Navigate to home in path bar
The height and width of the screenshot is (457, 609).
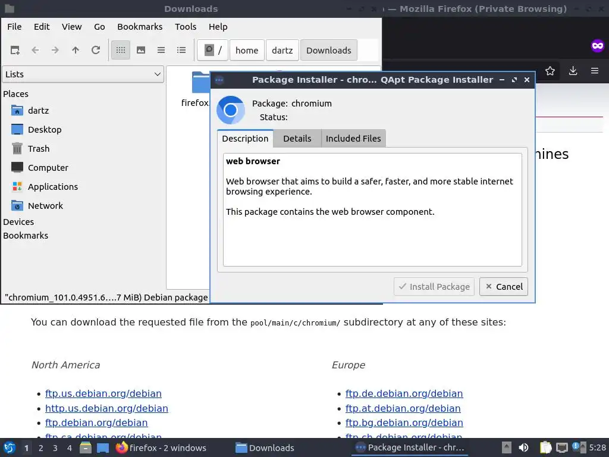click(x=247, y=50)
